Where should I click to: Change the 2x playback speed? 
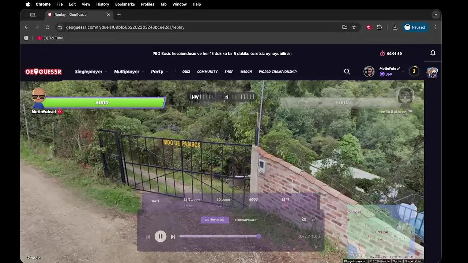(x=303, y=219)
